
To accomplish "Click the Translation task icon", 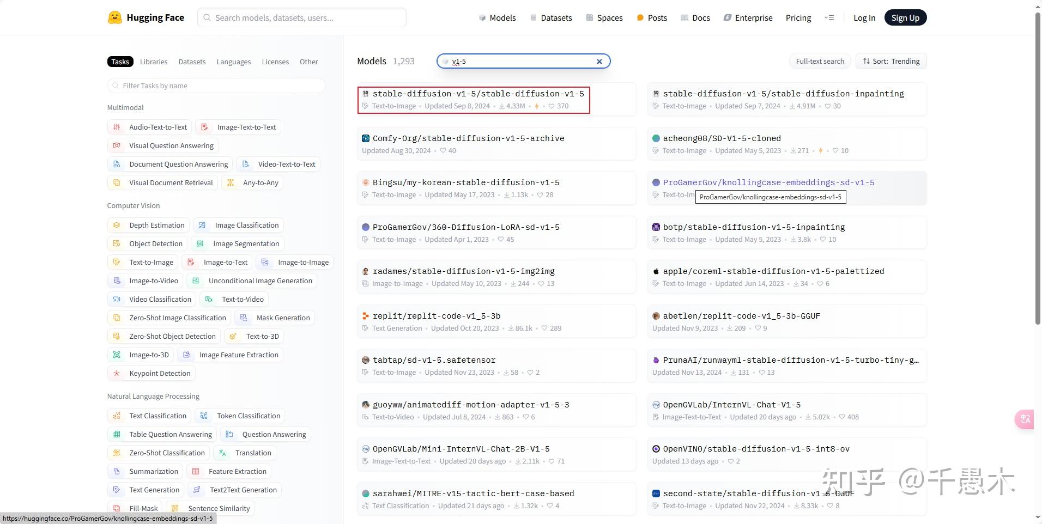I will click(x=222, y=453).
